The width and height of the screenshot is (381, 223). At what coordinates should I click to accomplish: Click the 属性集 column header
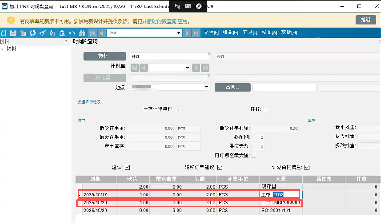(x=324, y=179)
